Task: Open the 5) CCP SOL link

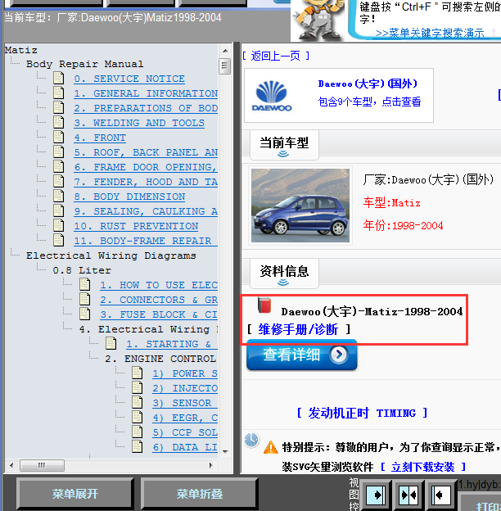Action: pyautogui.click(x=185, y=432)
